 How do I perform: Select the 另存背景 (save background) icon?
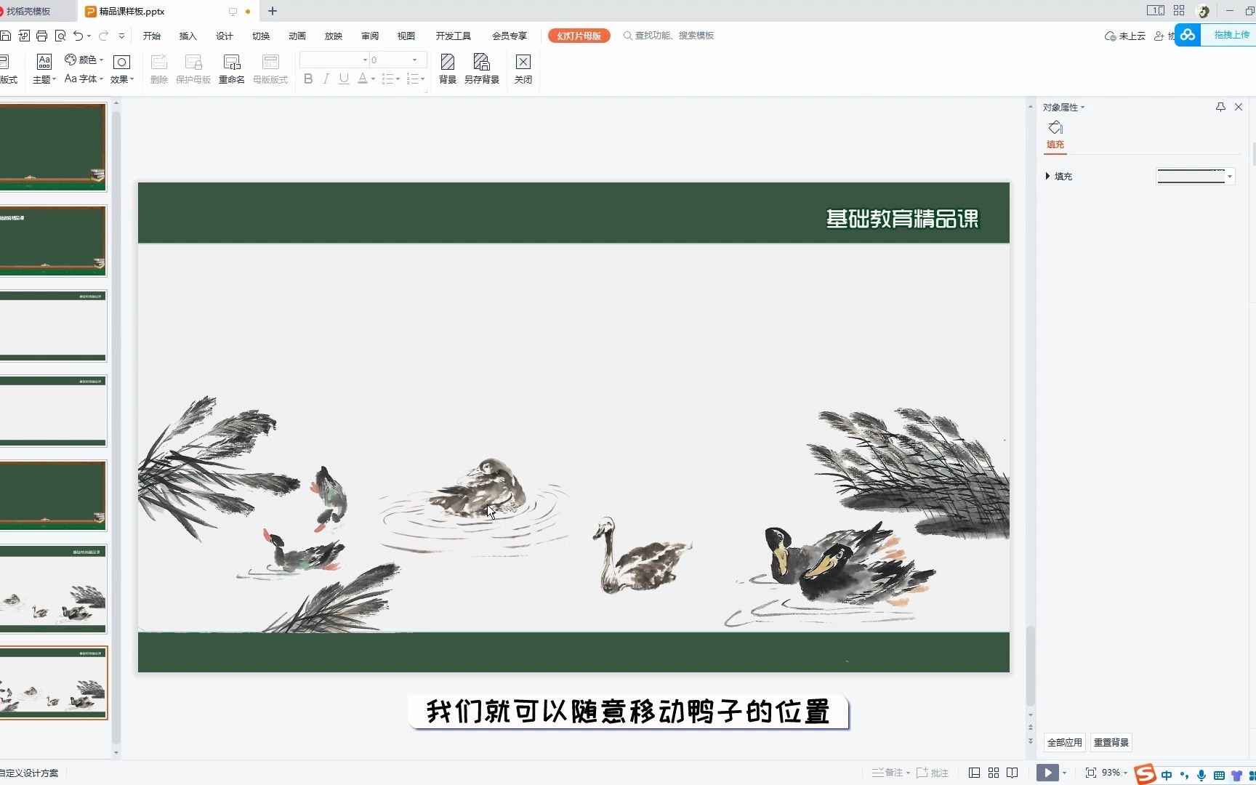click(x=481, y=68)
